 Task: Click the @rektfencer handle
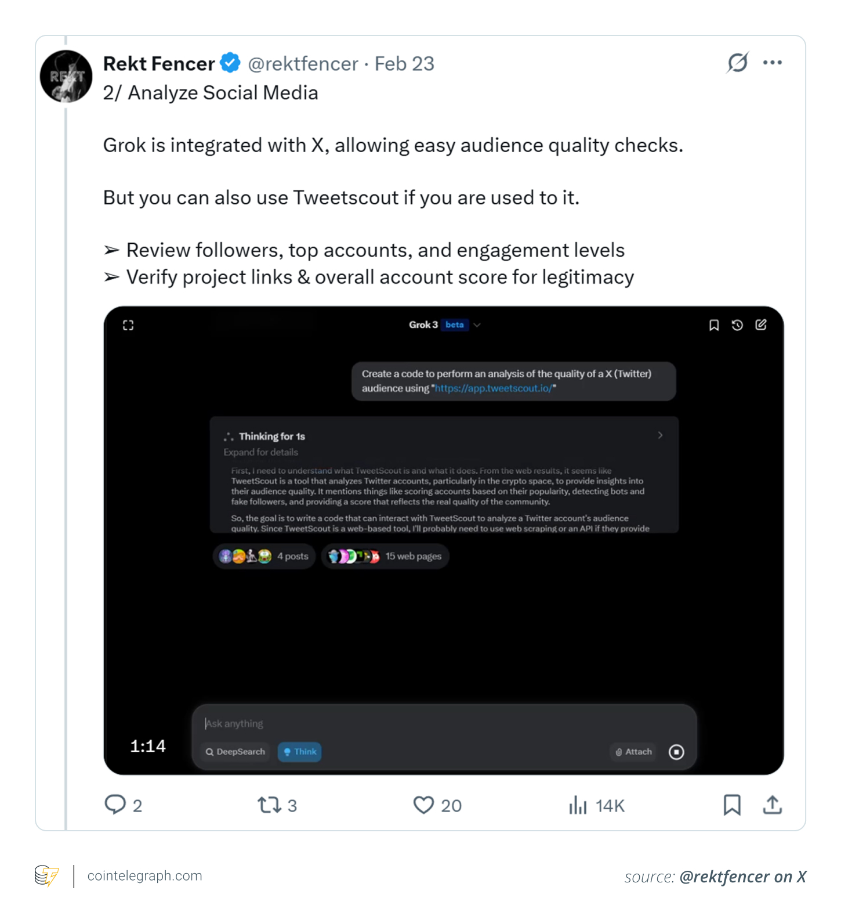click(x=303, y=64)
